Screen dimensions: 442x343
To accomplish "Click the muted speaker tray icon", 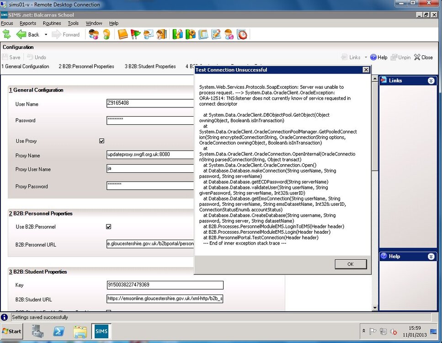I will click(394, 332).
